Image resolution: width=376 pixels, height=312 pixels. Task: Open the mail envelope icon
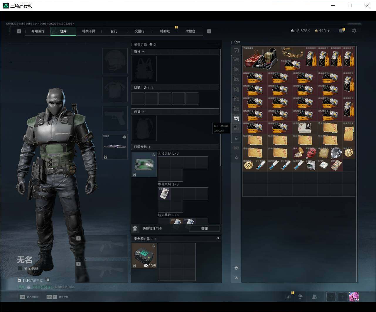tap(341, 31)
